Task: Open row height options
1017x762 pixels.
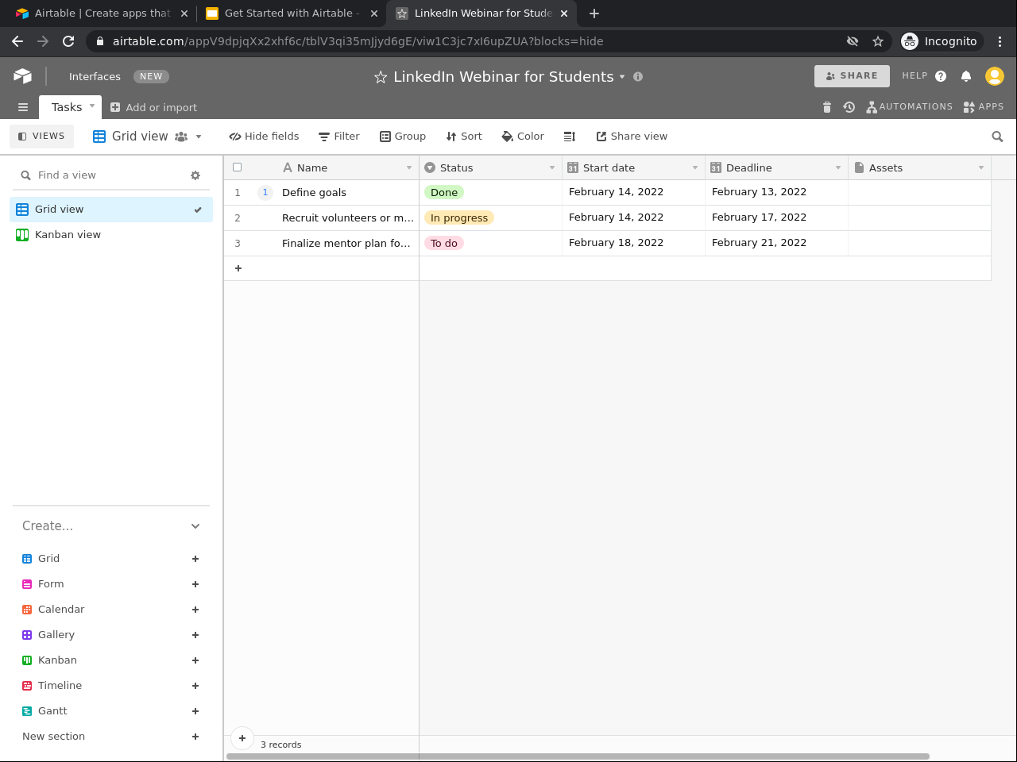Action: pos(570,137)
